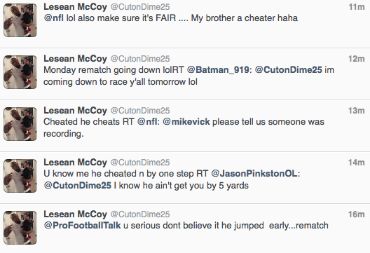Open avatar on the @ProFootballTalk reply tweet

pyautogui.click(x=20, y=228)
